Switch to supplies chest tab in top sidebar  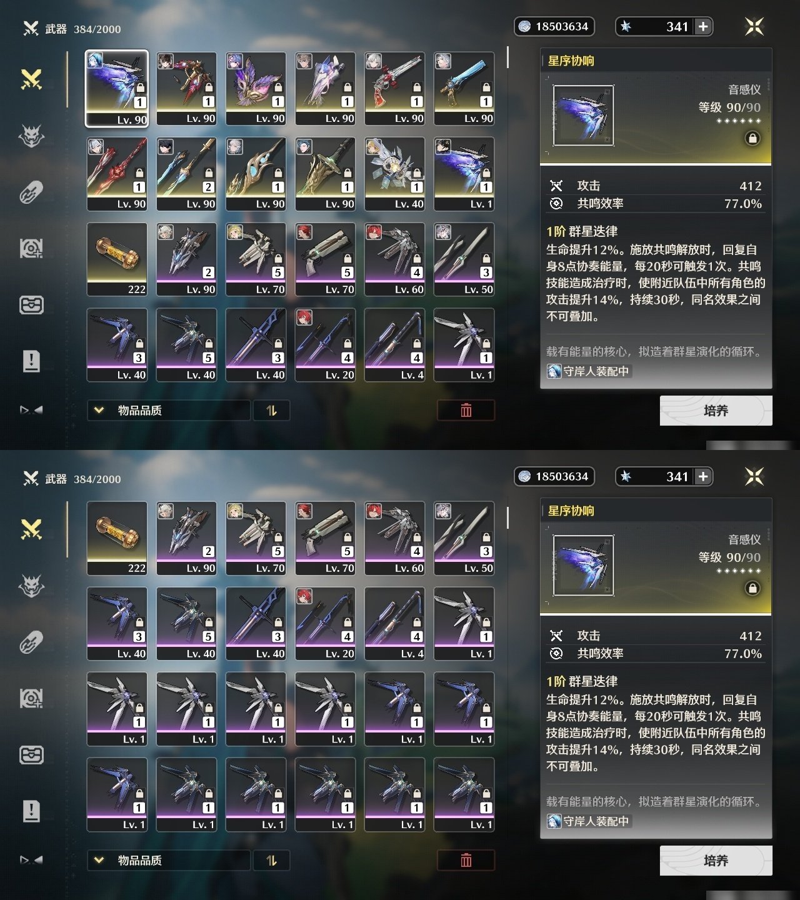31,305
